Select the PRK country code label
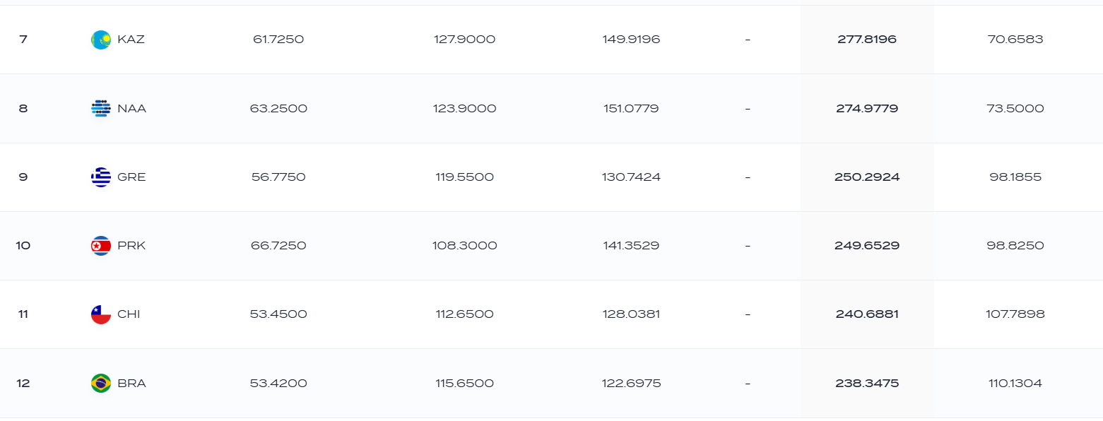 [x=132, y=246]
